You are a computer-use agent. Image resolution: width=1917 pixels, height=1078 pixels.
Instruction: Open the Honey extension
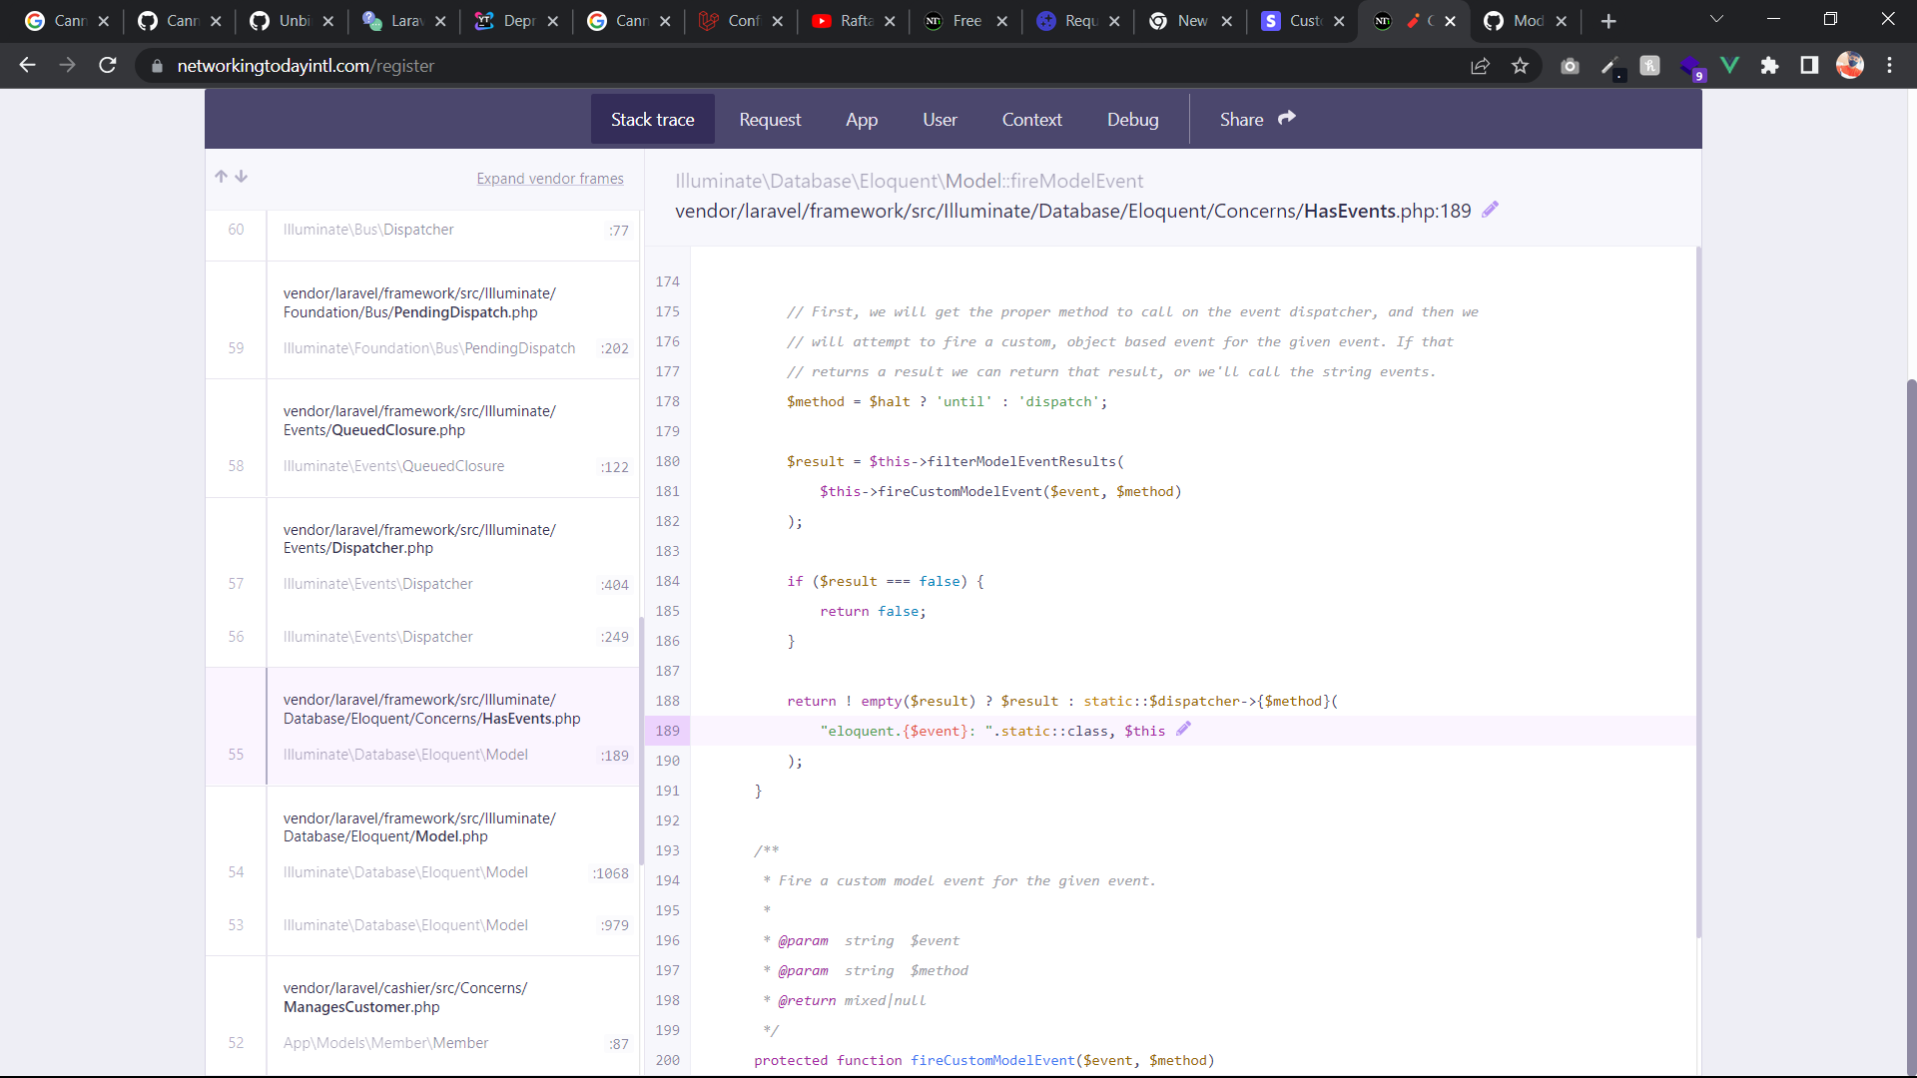pos(1650,65)
